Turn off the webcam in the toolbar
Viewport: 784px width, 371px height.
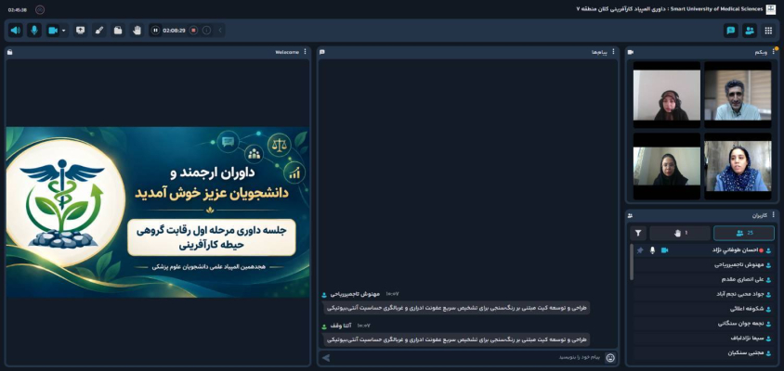(53, 31)
